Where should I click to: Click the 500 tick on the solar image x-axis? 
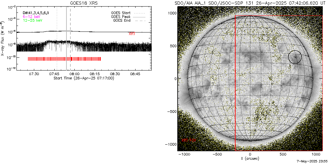[283, 154]
